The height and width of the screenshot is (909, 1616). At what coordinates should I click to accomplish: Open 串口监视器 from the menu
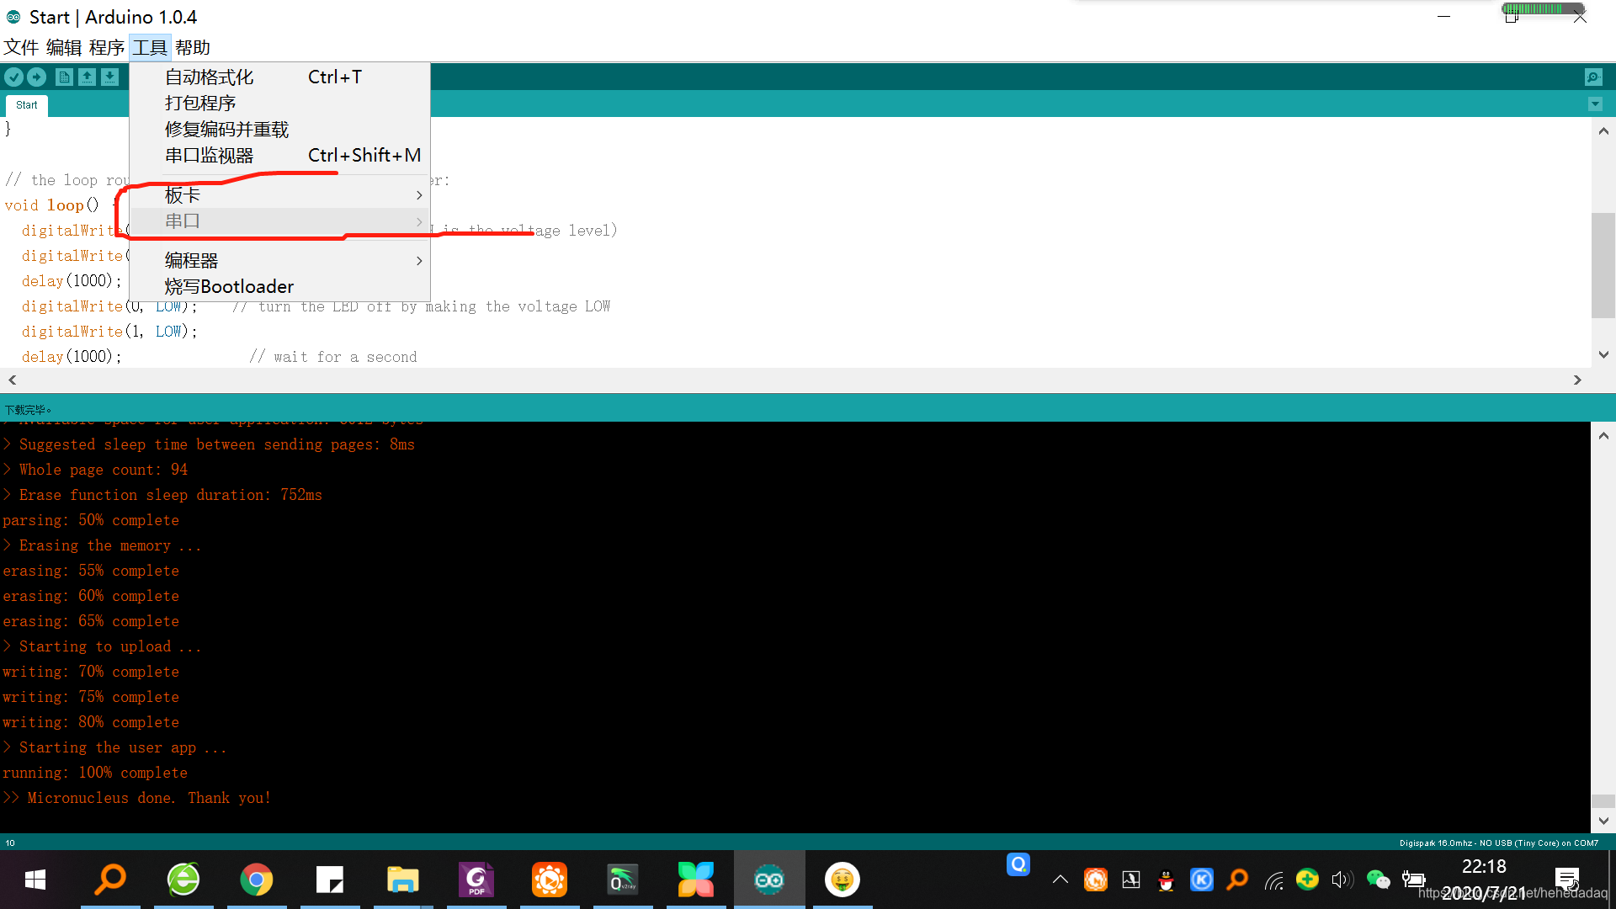[279, 156]
